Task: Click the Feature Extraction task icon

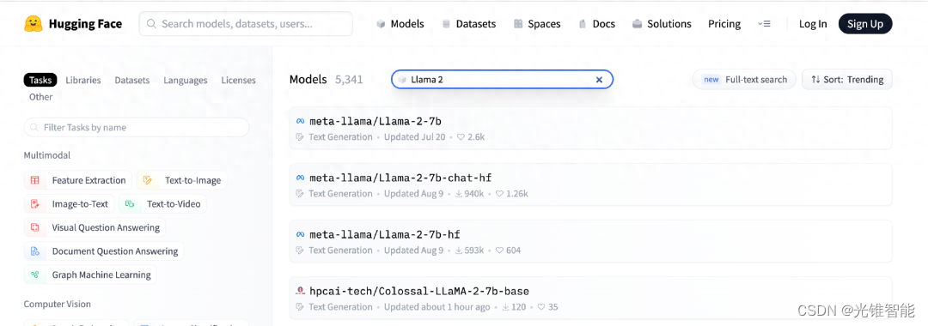Action: [35, 180]
